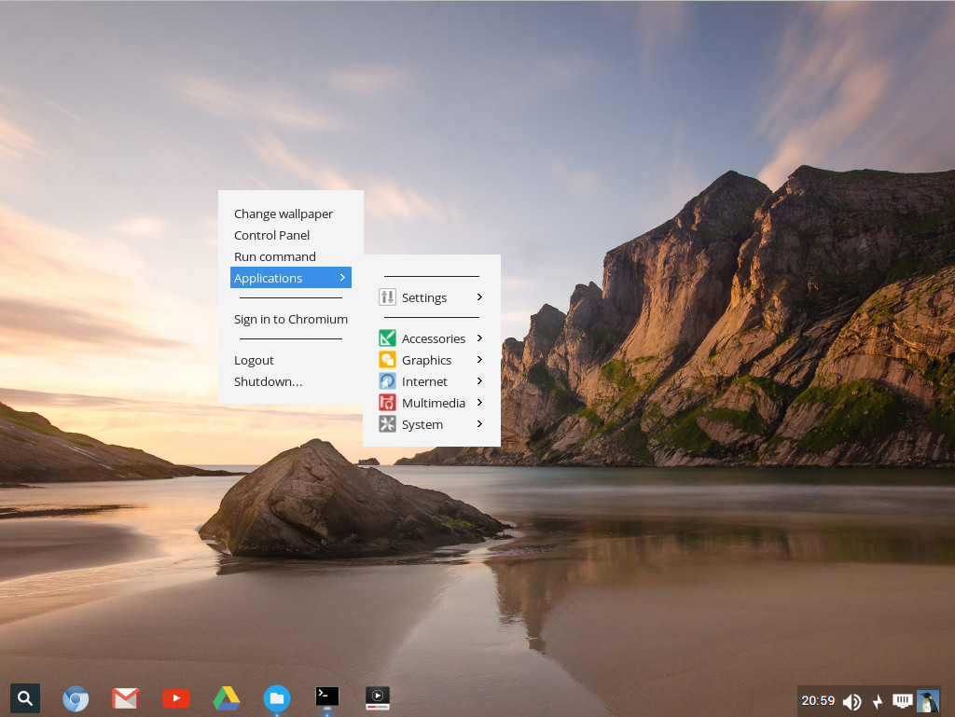Expand the Graphics submenu arrow
The width and height of the screenshot is (955, 717).
coord(480,360)
